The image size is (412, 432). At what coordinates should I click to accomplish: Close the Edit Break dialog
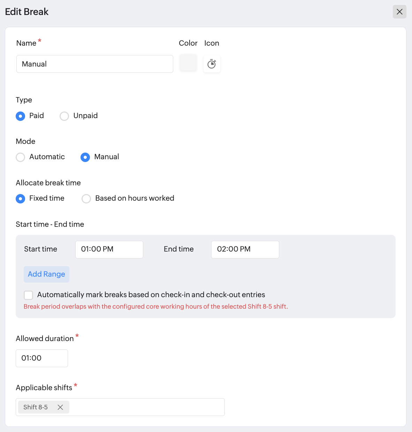pos(399,12)
